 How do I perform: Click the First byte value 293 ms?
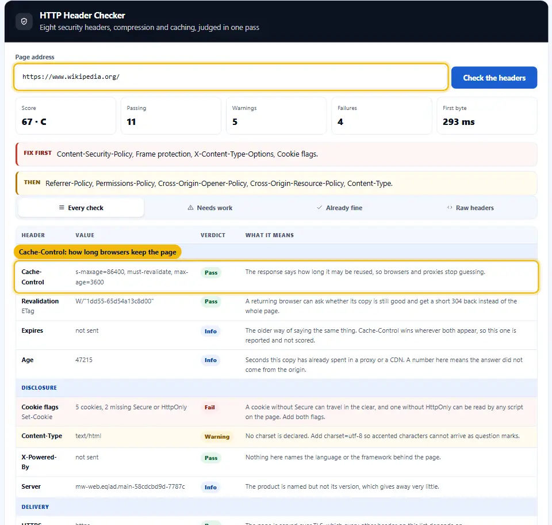[x=458, y=122]
